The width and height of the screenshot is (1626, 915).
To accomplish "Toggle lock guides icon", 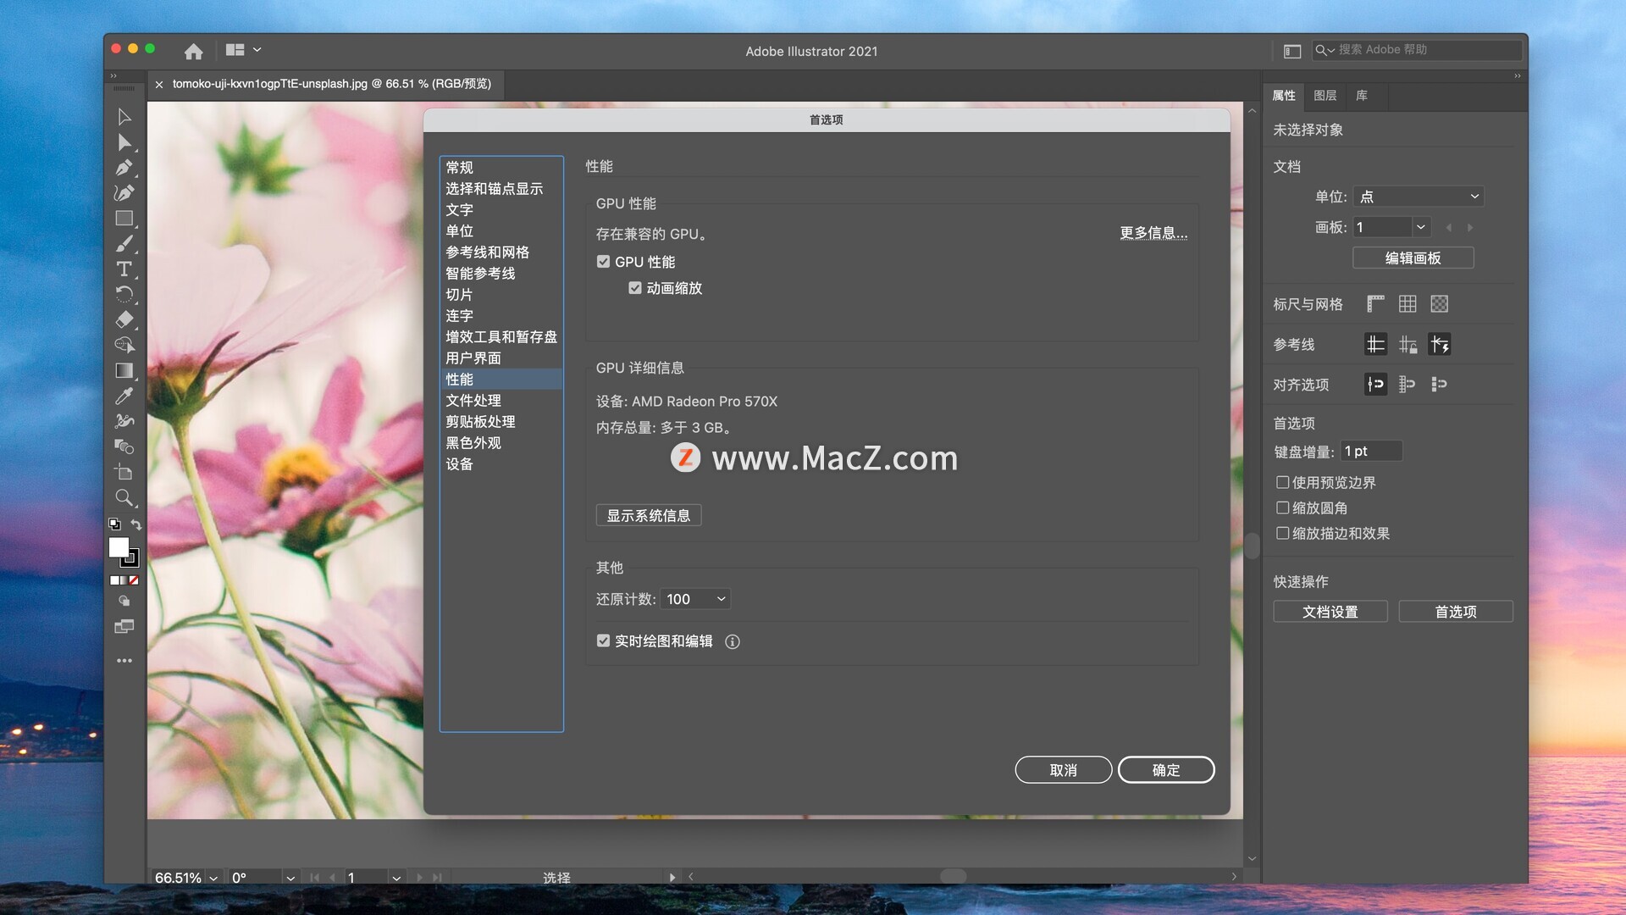I will click(1408, 344).
